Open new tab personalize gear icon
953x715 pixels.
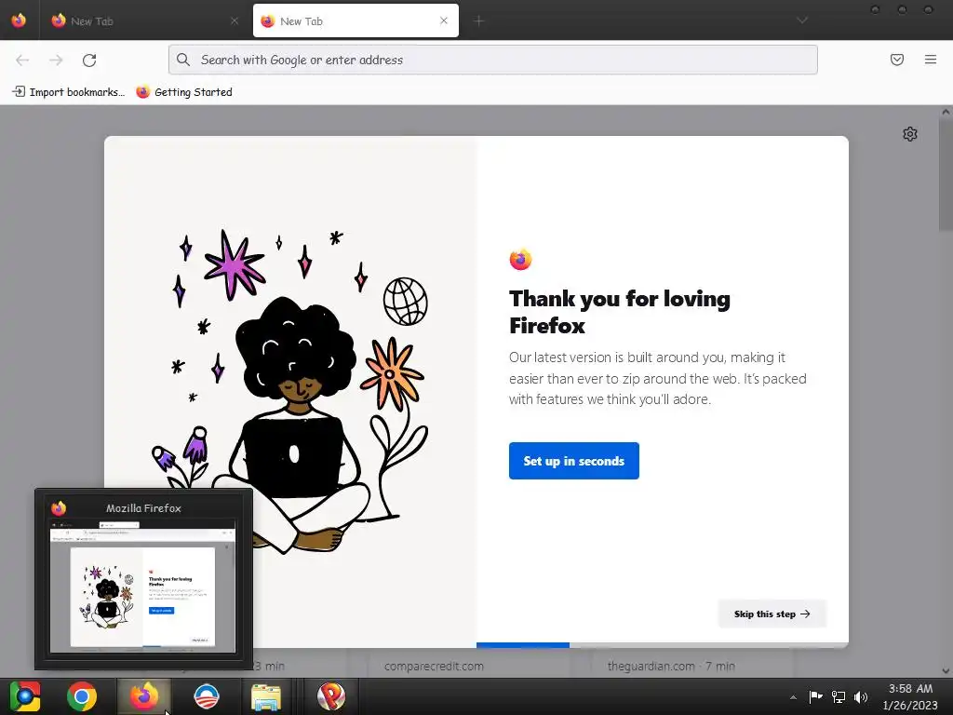pos(910,134)
